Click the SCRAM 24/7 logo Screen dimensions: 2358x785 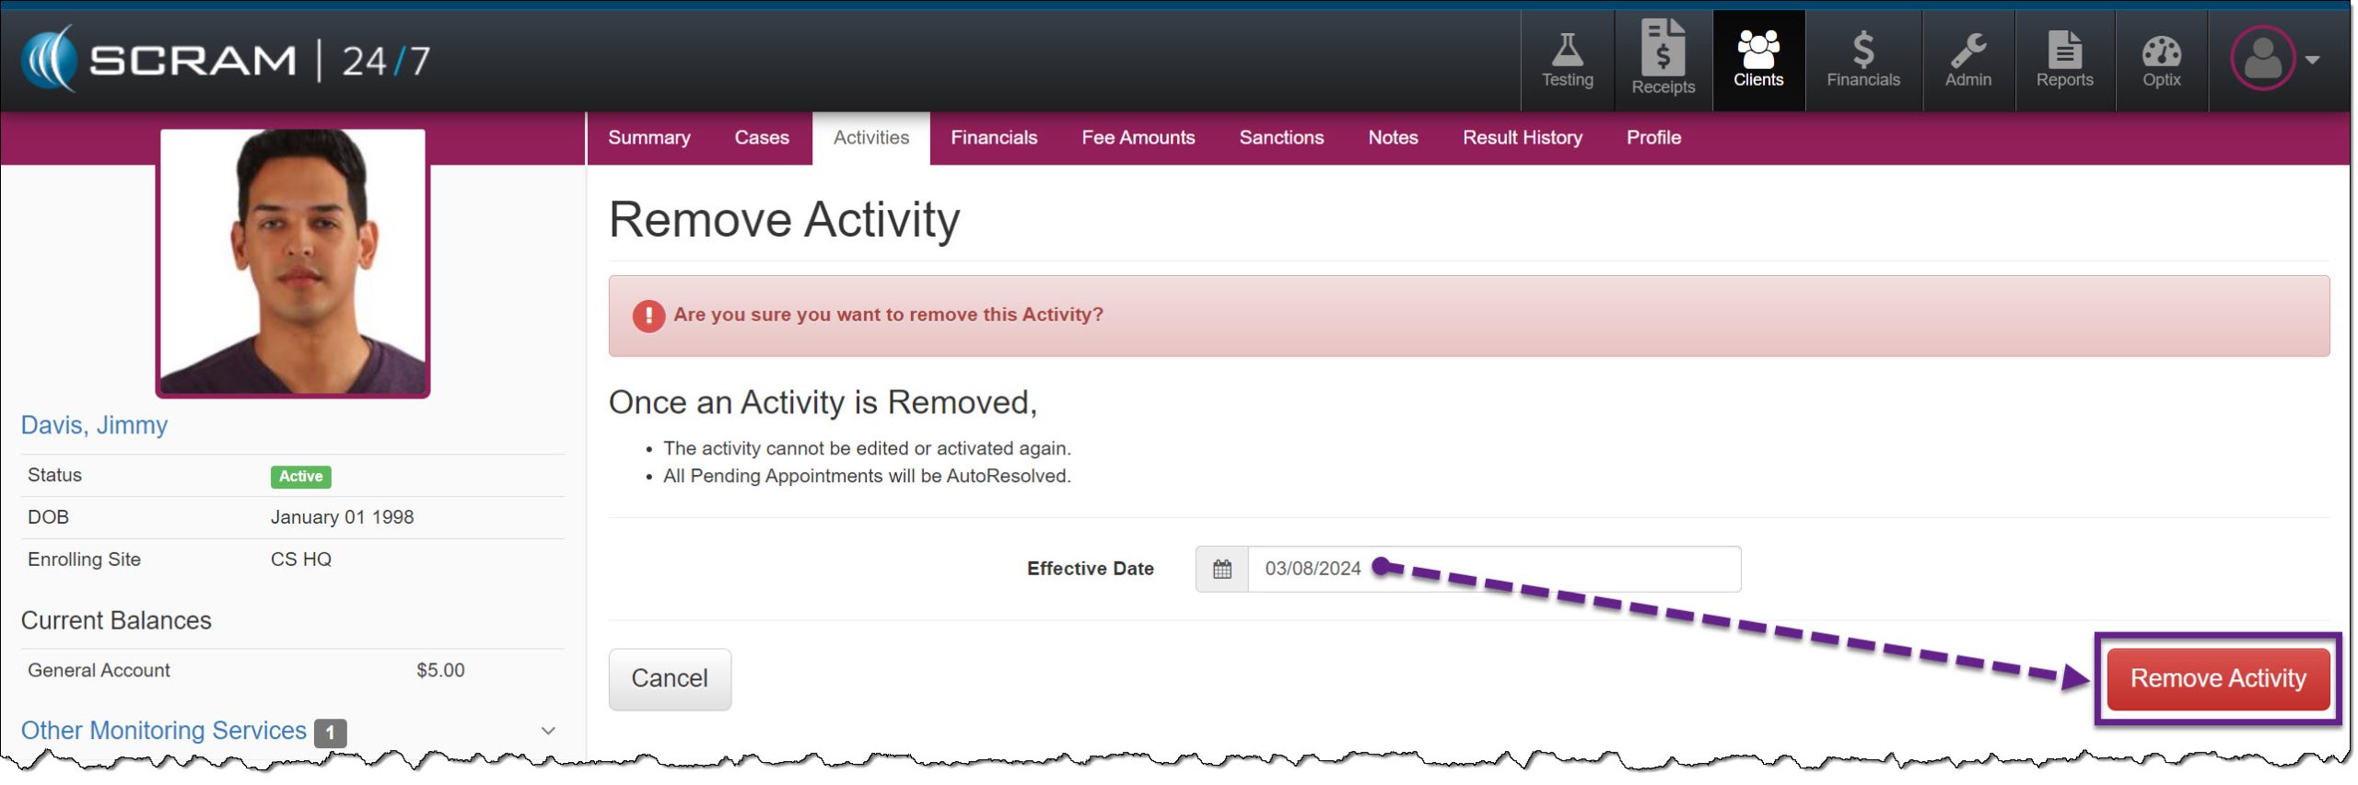point(226,60)
